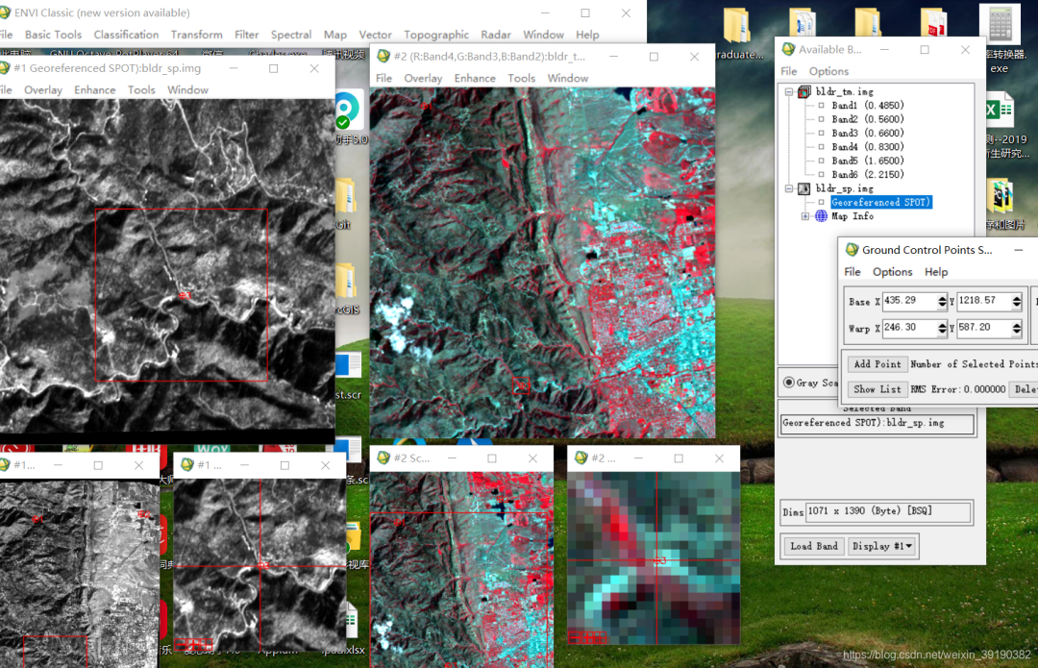Click ENVI icon in #2 Scroll window title

[383, 458]
